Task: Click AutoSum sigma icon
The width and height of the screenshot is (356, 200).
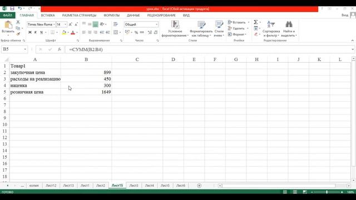Action: coord(256,22)
